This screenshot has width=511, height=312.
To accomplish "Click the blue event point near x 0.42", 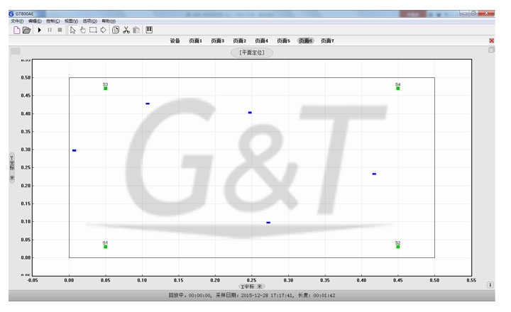I will click(374, 174).
